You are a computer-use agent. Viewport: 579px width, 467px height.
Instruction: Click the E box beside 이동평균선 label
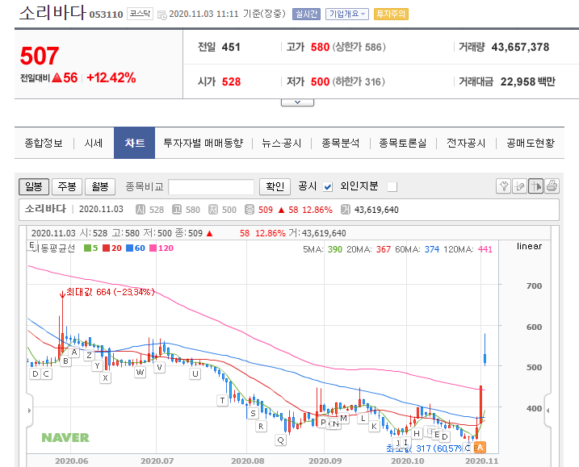(x=31, y=245)
